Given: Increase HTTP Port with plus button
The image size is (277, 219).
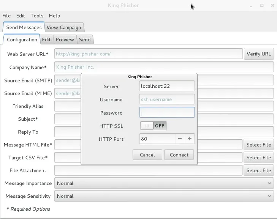Looking at the screenshot, I should pos(190,139).
